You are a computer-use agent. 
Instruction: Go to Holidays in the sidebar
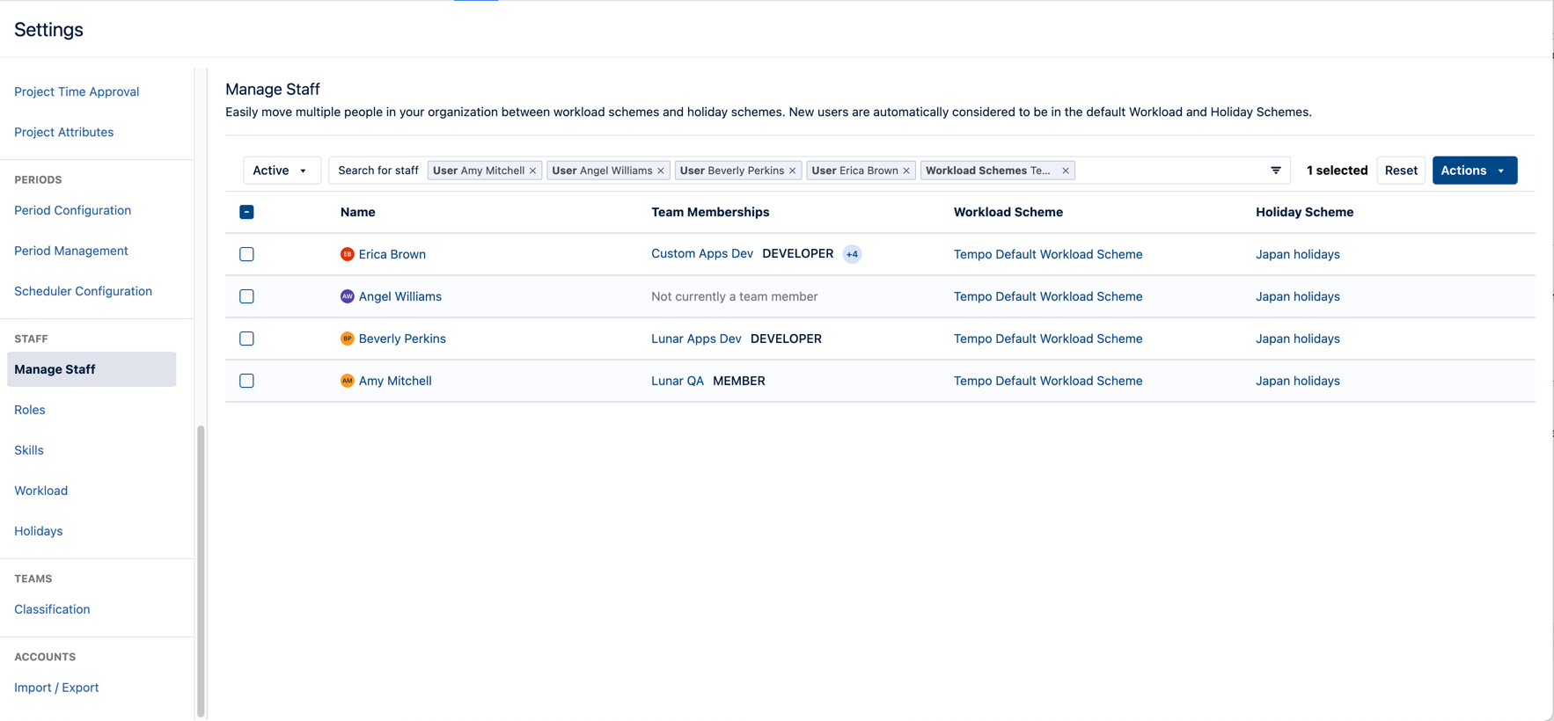pos(39,531)
